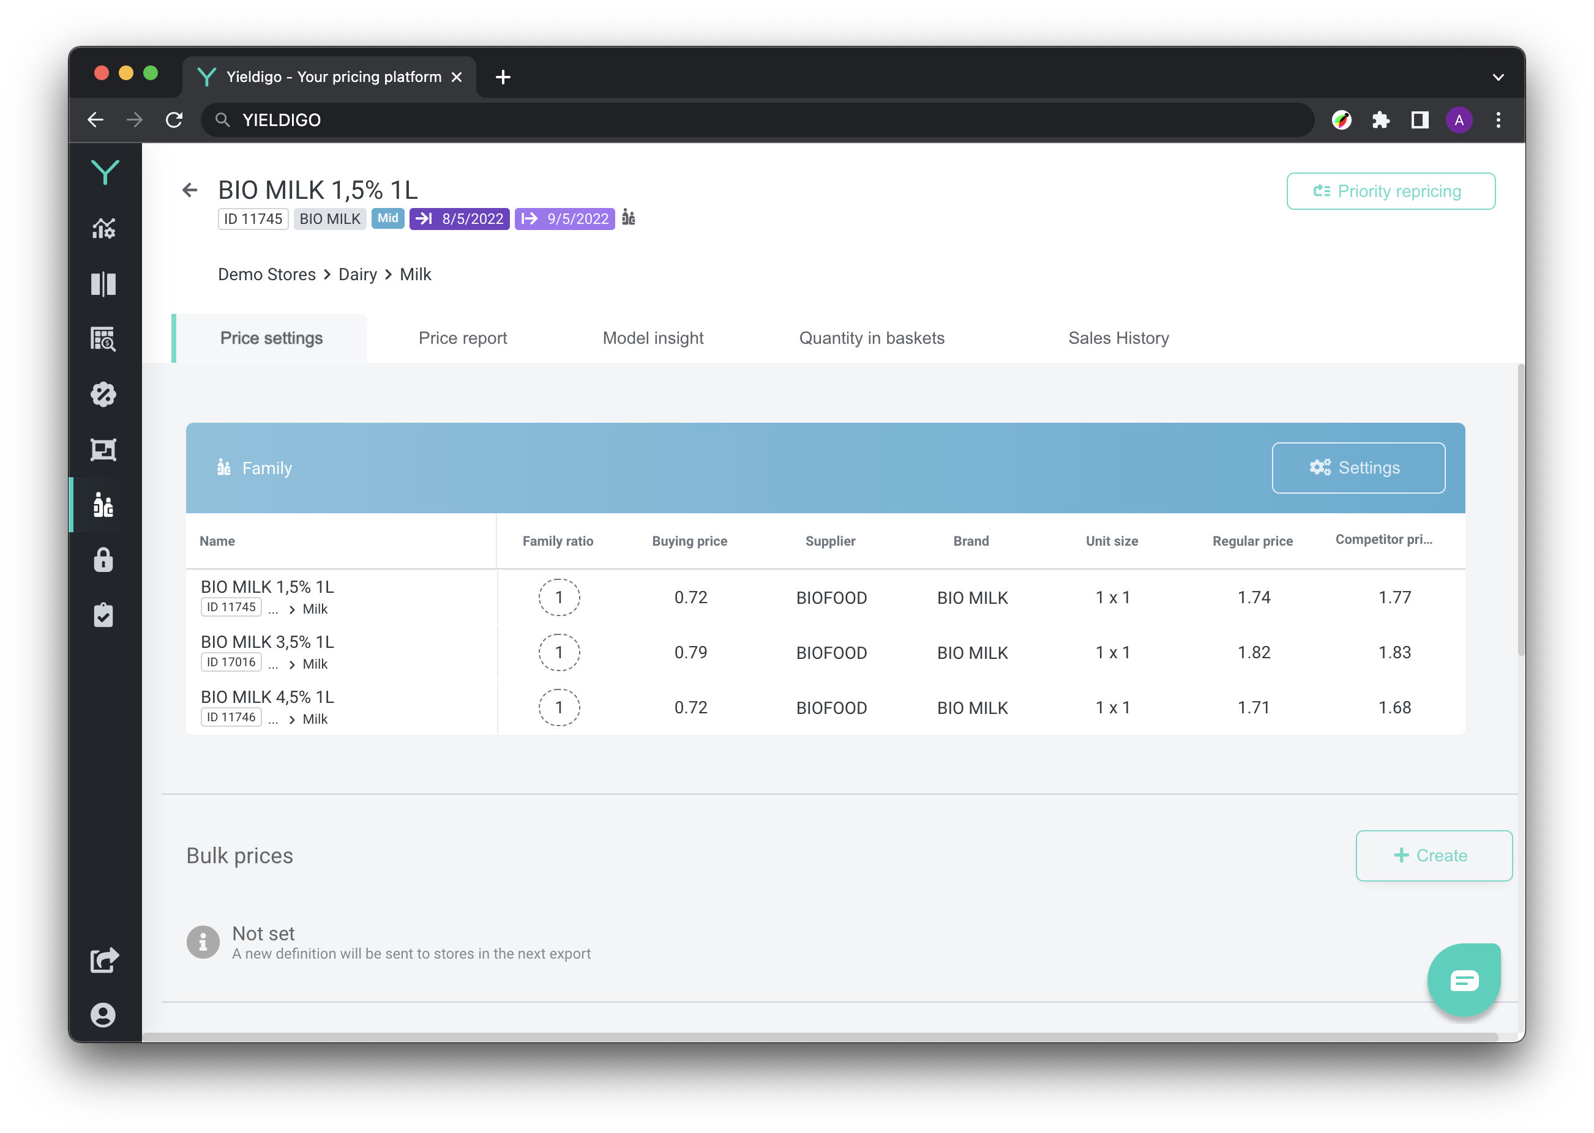
Task: Click the 8/5/2022 date badge
Action: 459,218
